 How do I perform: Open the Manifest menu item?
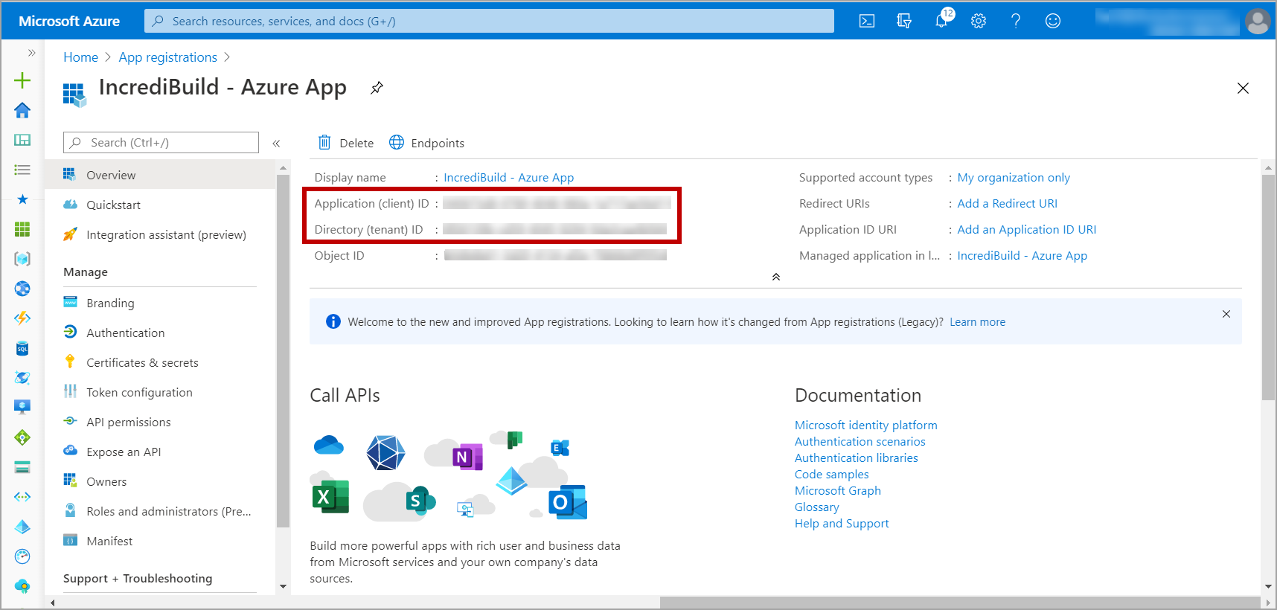tap(160, 541)
